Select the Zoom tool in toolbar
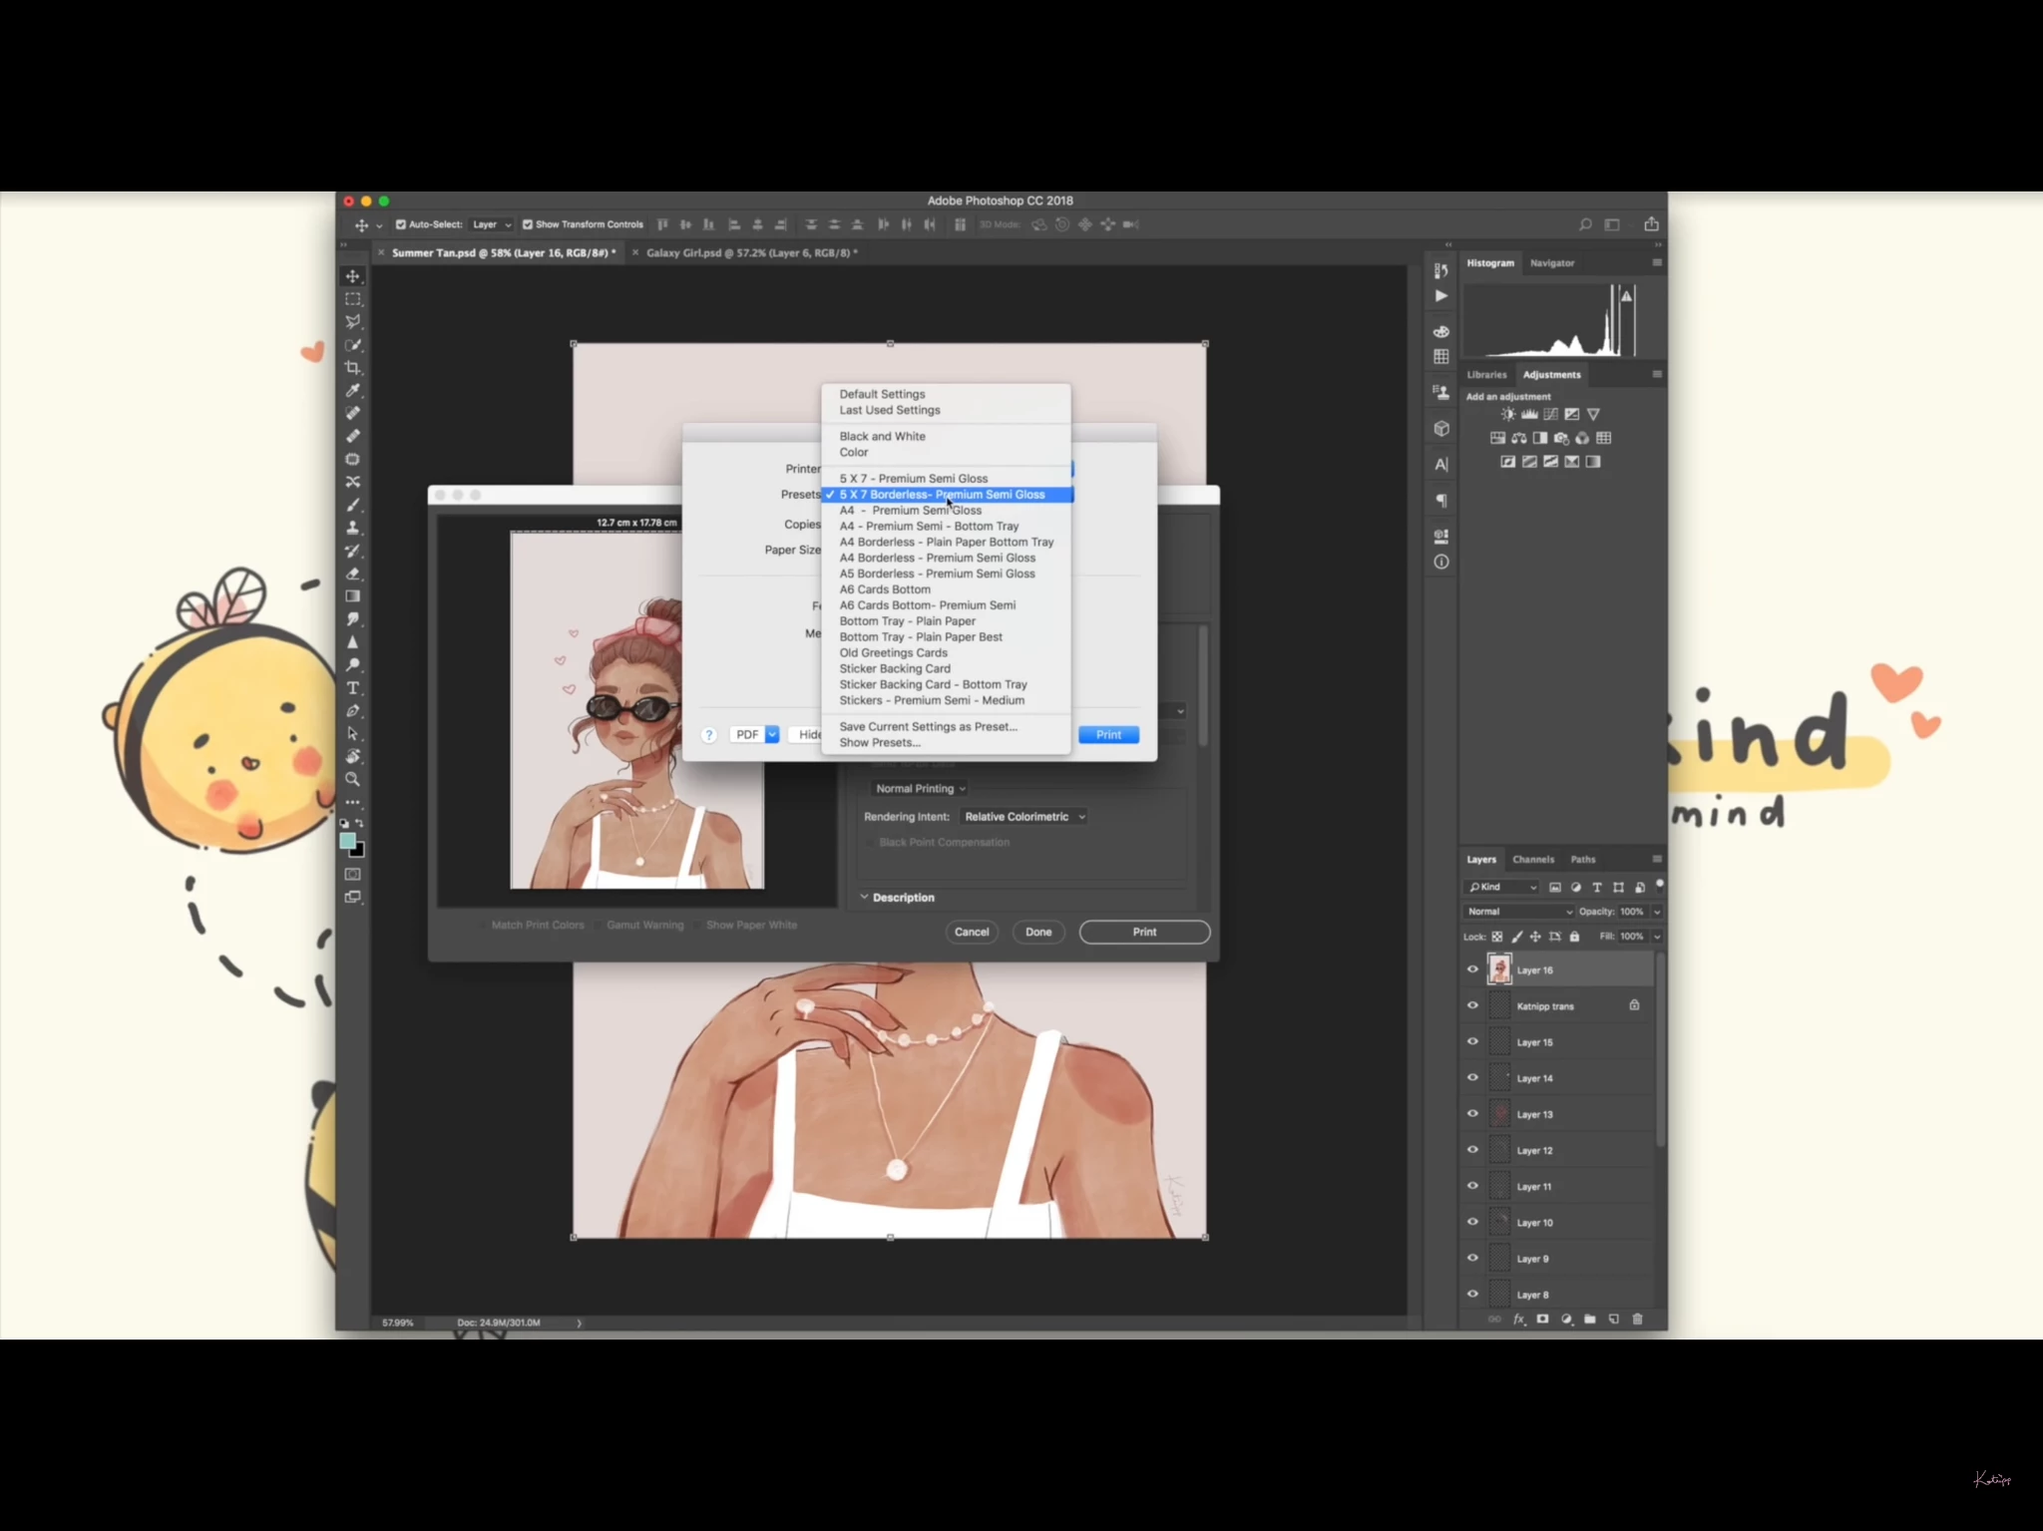This screenshot has width=2043, height=1531. [353, 779]
